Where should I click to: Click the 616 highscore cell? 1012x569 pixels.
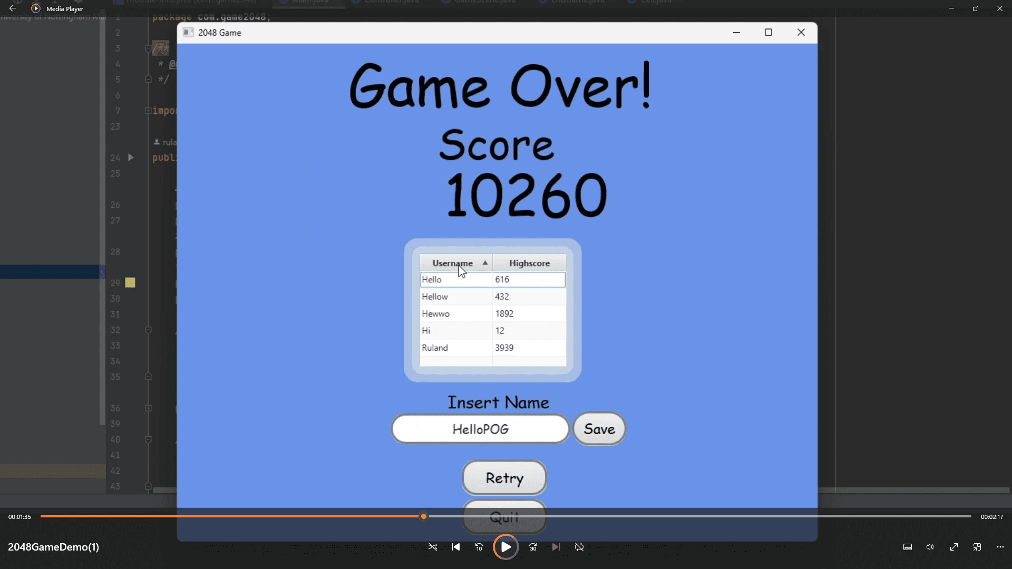click(529, 280)
